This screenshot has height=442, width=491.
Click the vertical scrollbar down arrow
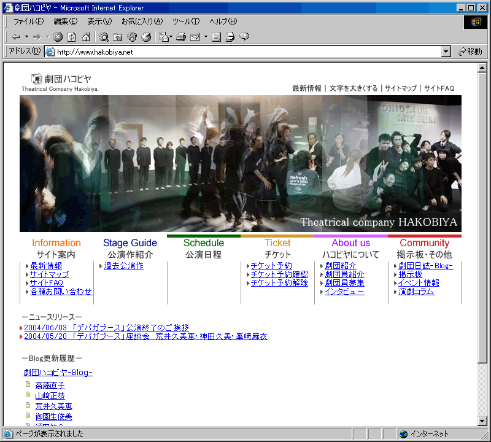coord(482,421)
